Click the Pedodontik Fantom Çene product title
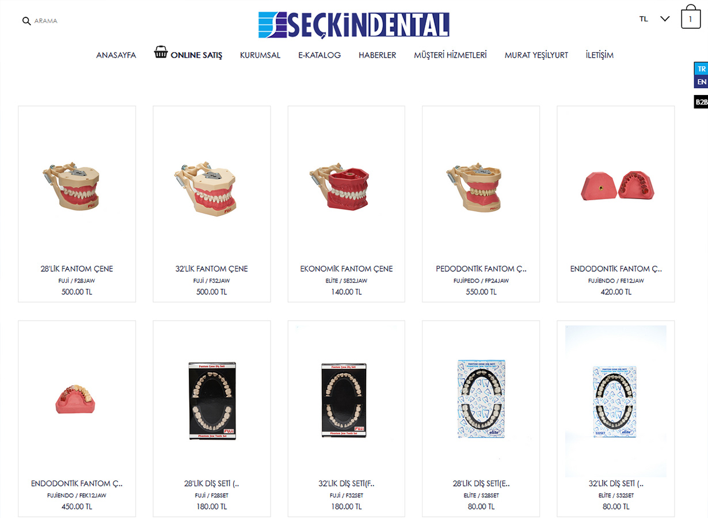708x518 pixels. [481, 269]
